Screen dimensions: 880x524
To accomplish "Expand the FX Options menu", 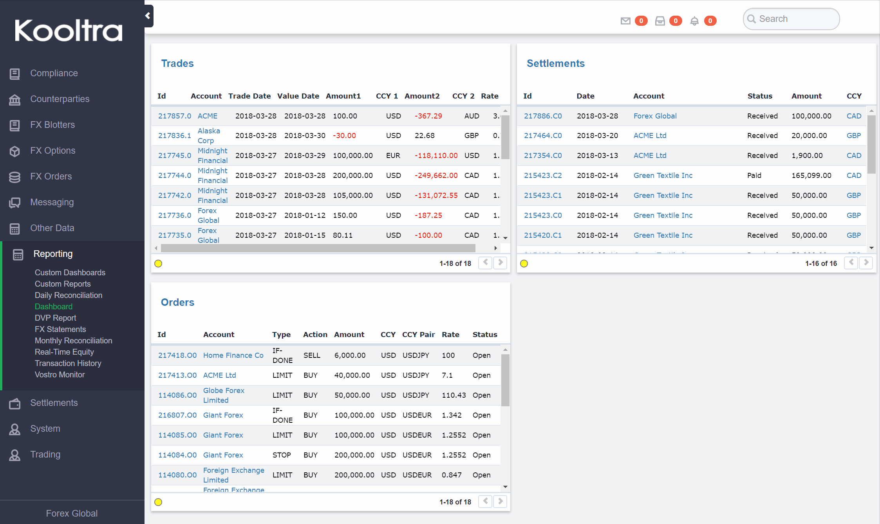I will tap(53, 151).
